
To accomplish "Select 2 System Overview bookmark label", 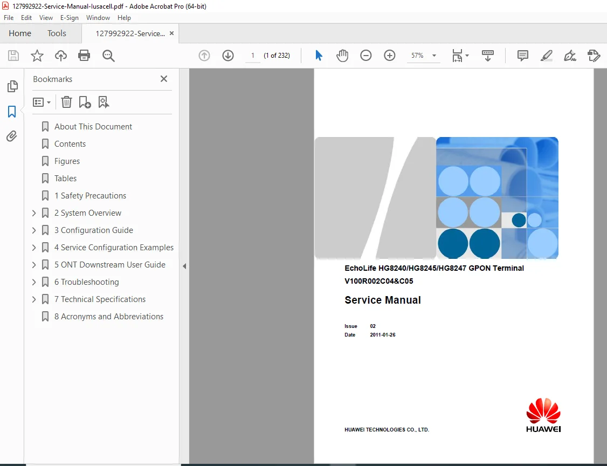I will pos(88,213).
